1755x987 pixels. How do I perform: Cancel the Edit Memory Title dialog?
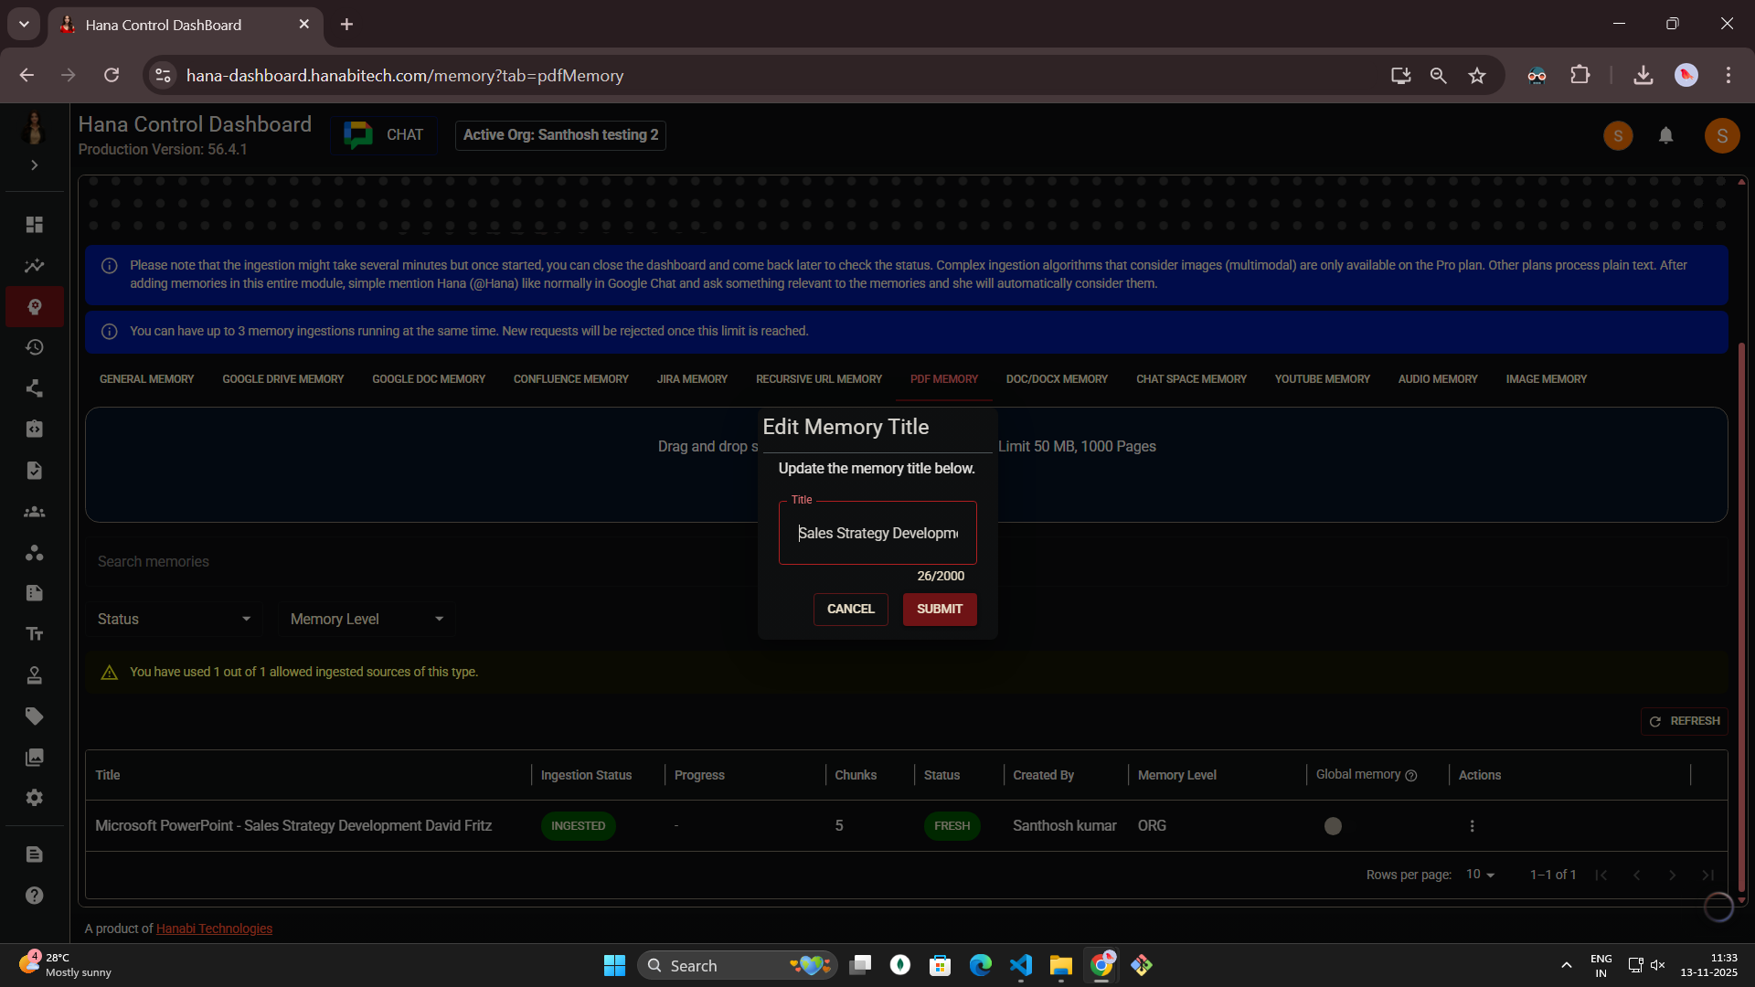point(850,609)
